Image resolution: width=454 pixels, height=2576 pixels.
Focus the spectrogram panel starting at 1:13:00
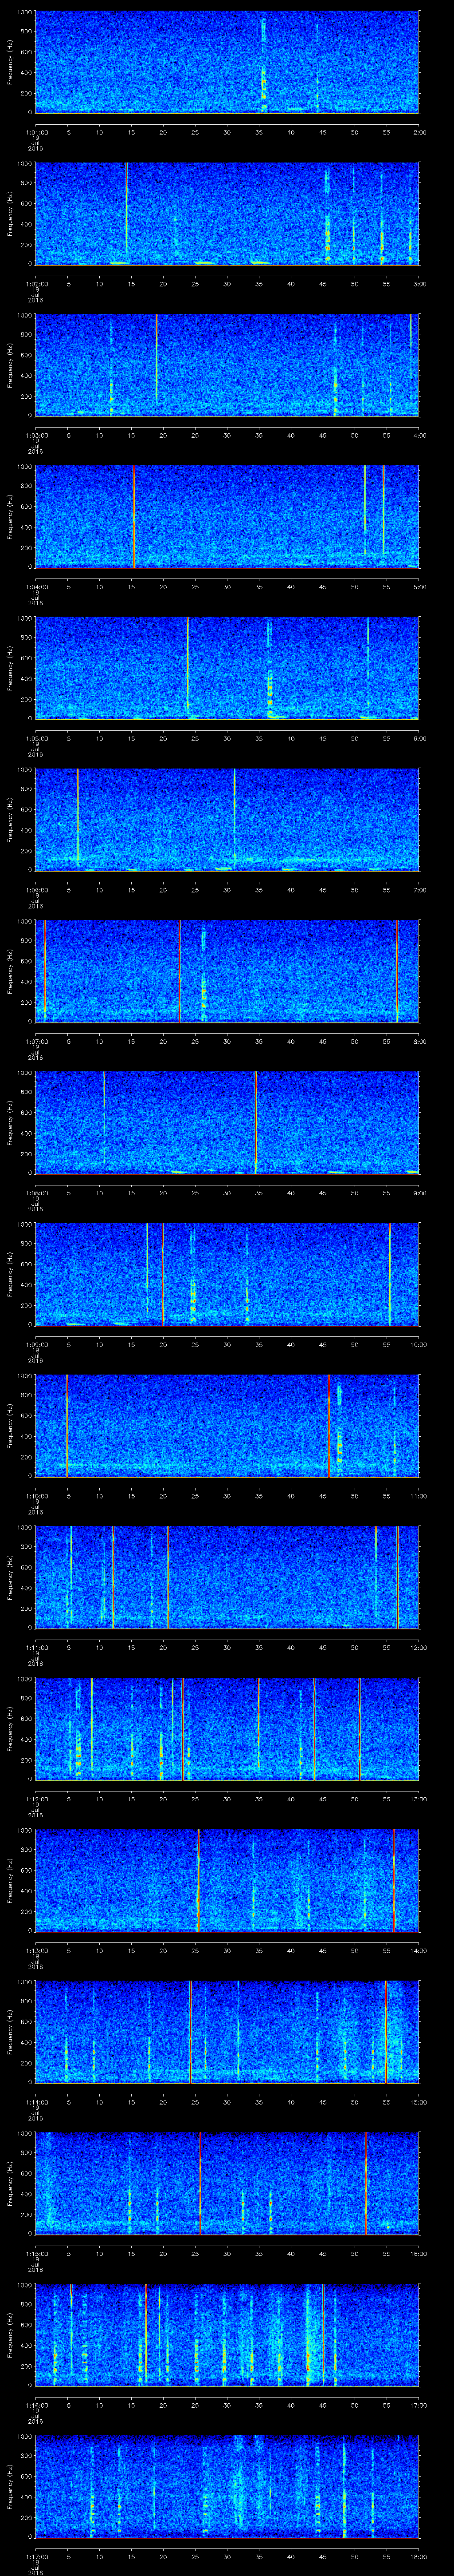coord(227,1880)
